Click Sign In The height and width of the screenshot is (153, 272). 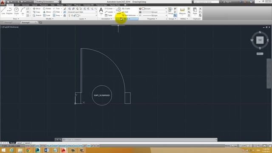click(228, 2)
